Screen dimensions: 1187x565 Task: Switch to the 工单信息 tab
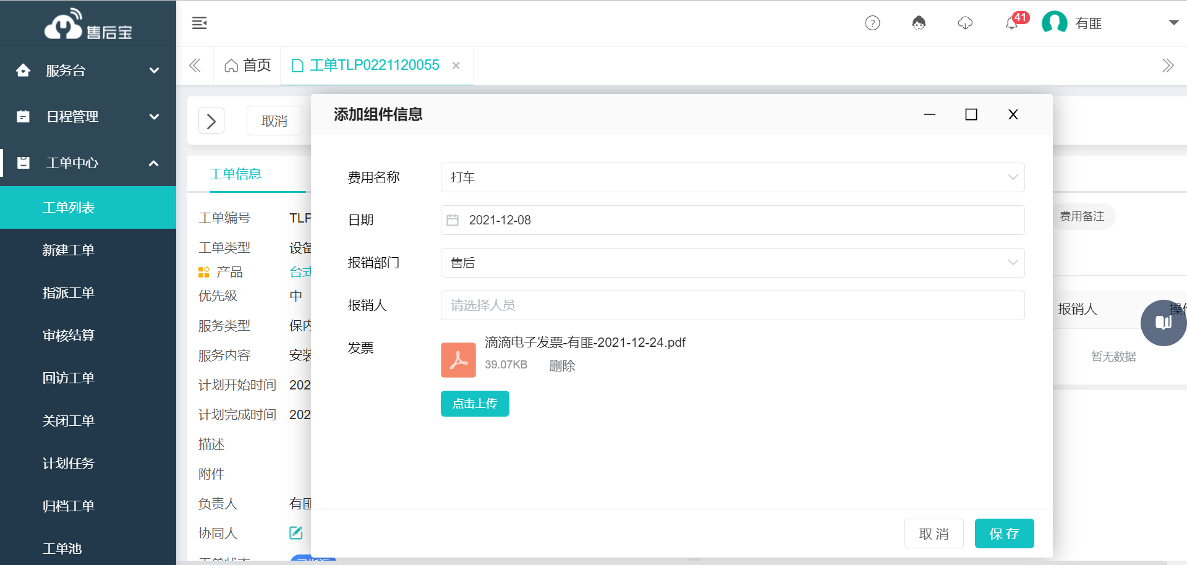[x=236, y=174]
